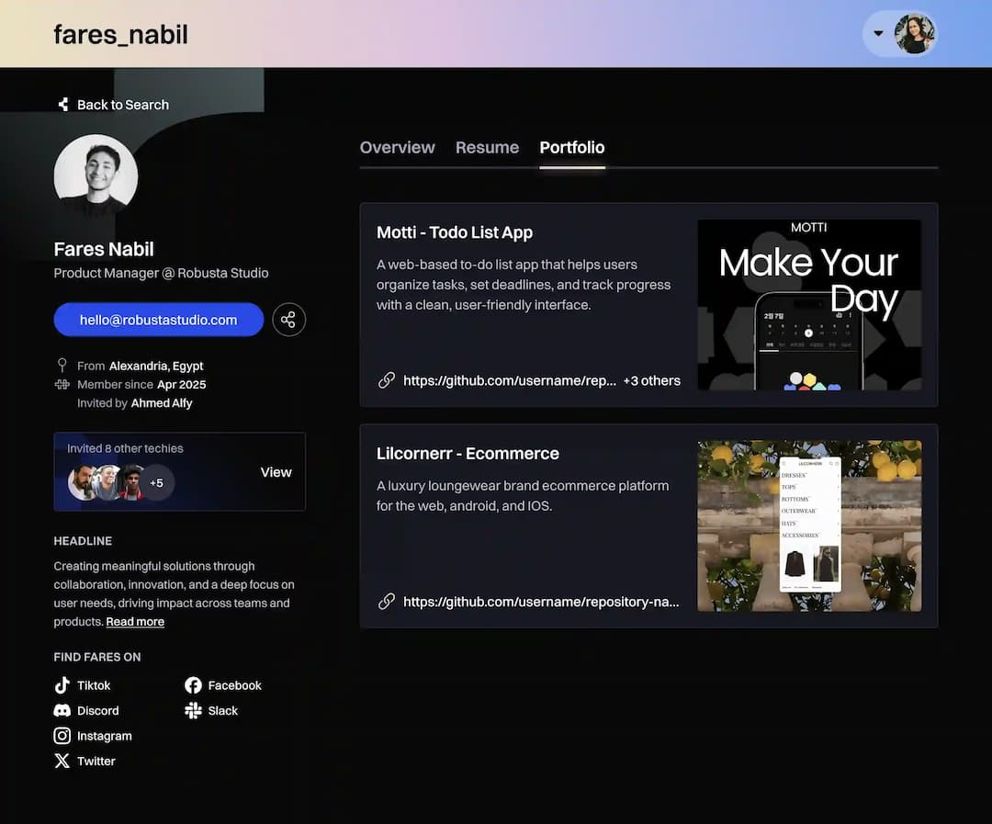The image size is (992, 824).
Task: Open the Motti project GitHub link
Action: tap(509, 380)
